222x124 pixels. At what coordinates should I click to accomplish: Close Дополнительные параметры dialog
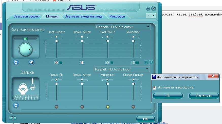pyautogui.click(x=213, y=76)
